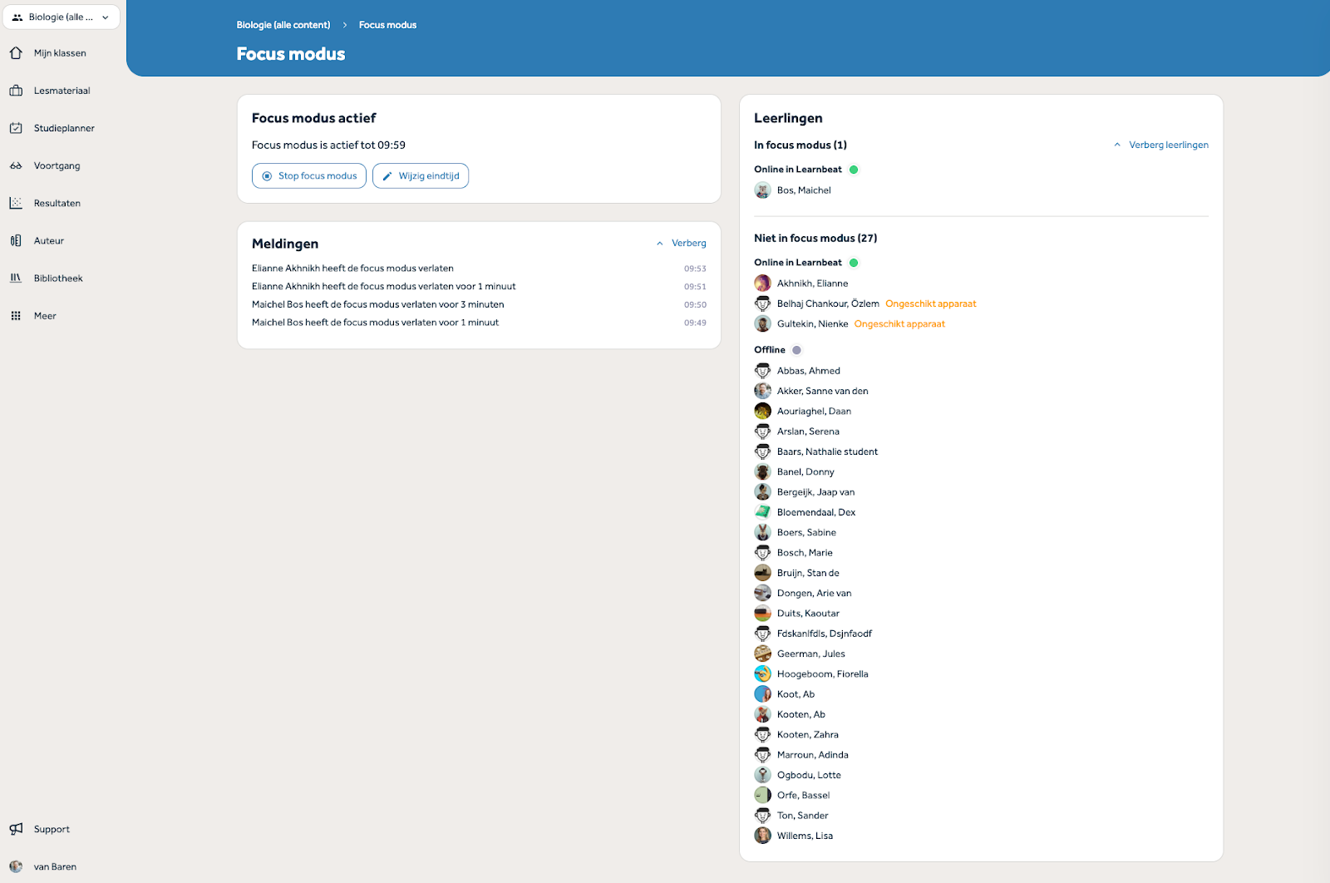The width and height of the screenshot is (1330, 883).
Task: Open Meer menu in sidebar
Action: click(45, 316)
